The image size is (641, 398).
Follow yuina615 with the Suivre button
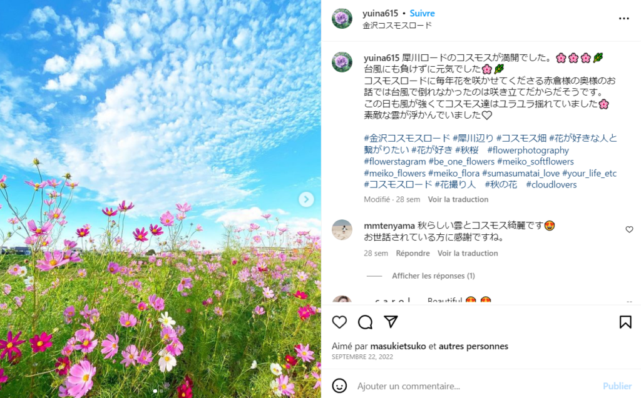pyautogui.click(x=423, y=14)
